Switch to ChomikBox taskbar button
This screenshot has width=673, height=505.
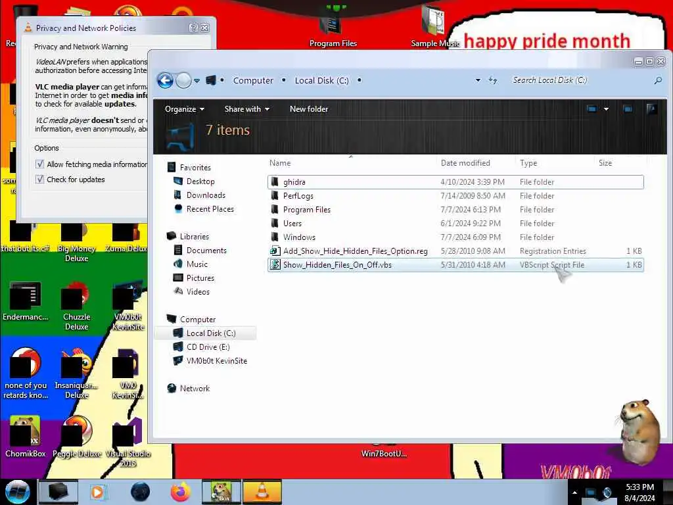pyautogui.click(x=221, y=492)
